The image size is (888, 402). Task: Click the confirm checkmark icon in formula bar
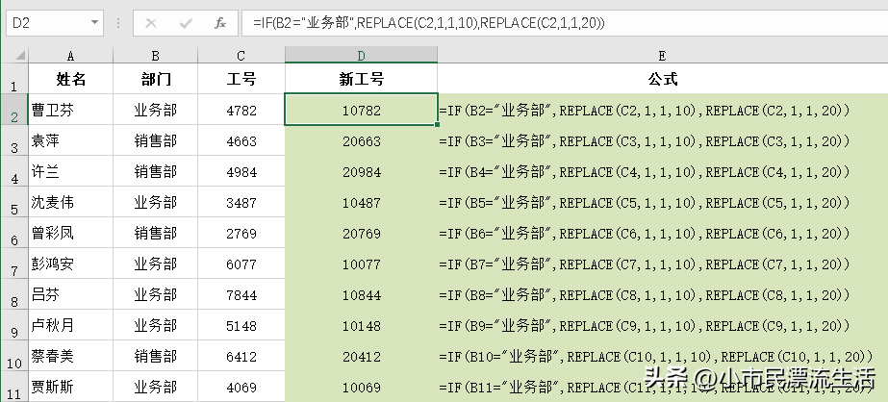click(185, 23)
